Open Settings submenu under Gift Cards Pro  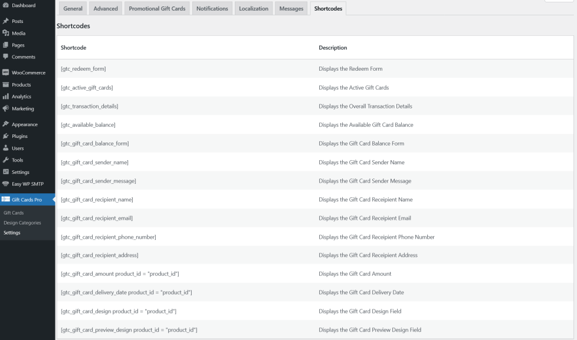coord(12,233)
